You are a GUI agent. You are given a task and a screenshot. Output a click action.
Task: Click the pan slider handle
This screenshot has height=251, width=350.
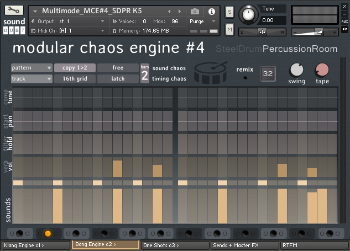pos(262,32)
